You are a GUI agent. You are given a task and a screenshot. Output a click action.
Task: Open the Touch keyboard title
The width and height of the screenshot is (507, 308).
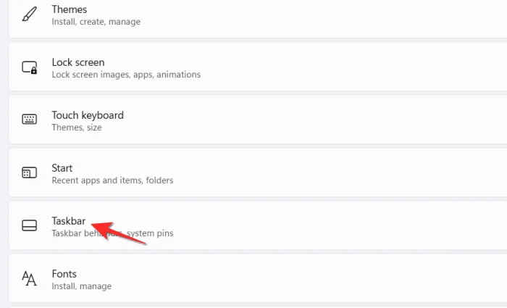coord(88,115)
